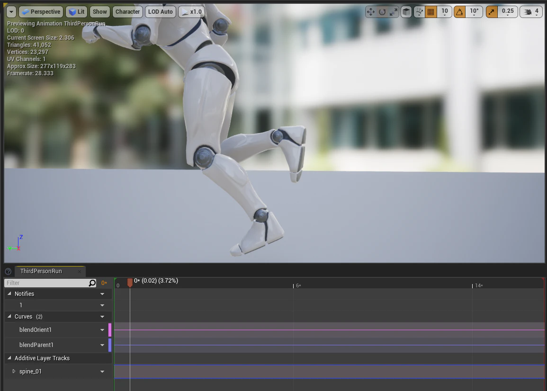Open the Show menu

click(x=100, y=12)
